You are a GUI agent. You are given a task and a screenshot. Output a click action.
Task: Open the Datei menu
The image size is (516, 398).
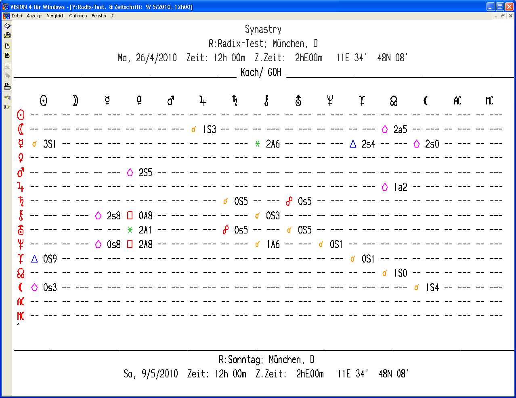click(17, 16)
